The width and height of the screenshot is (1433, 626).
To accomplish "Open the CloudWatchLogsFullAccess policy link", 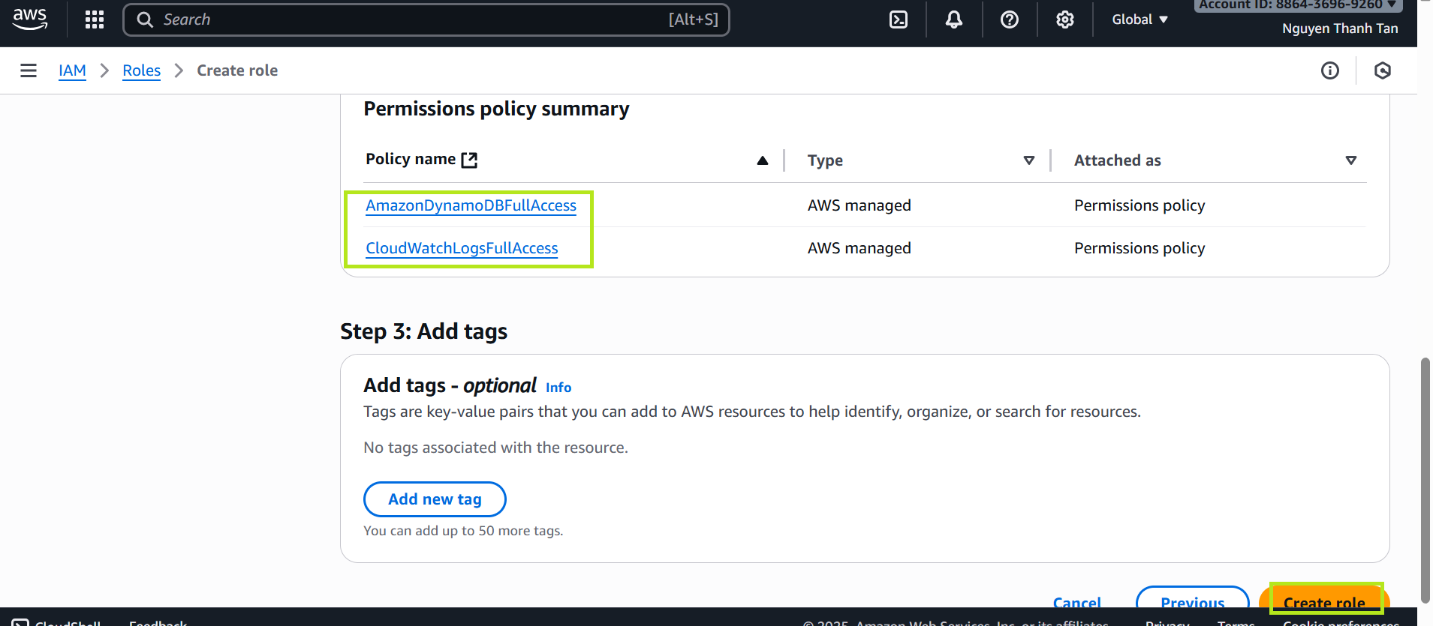I will (x=462, y=248).
